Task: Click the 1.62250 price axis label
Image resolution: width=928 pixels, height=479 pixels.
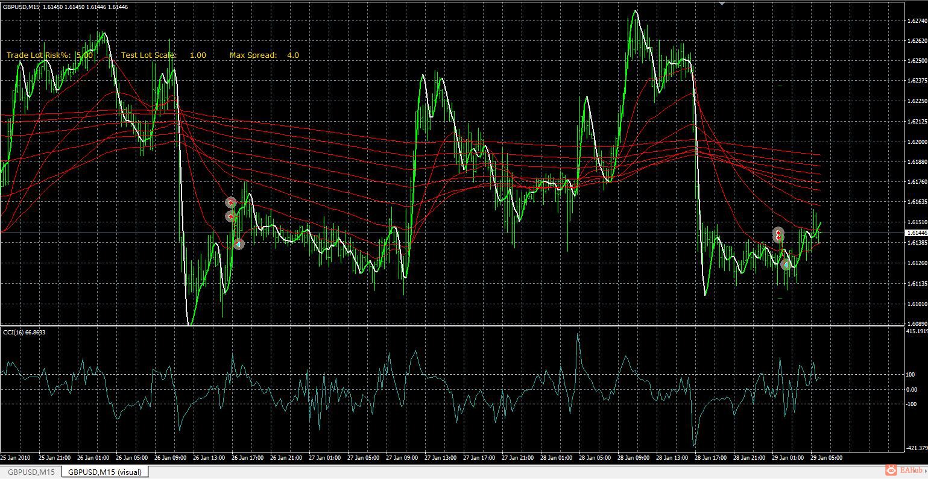Action: coord(917,101)
